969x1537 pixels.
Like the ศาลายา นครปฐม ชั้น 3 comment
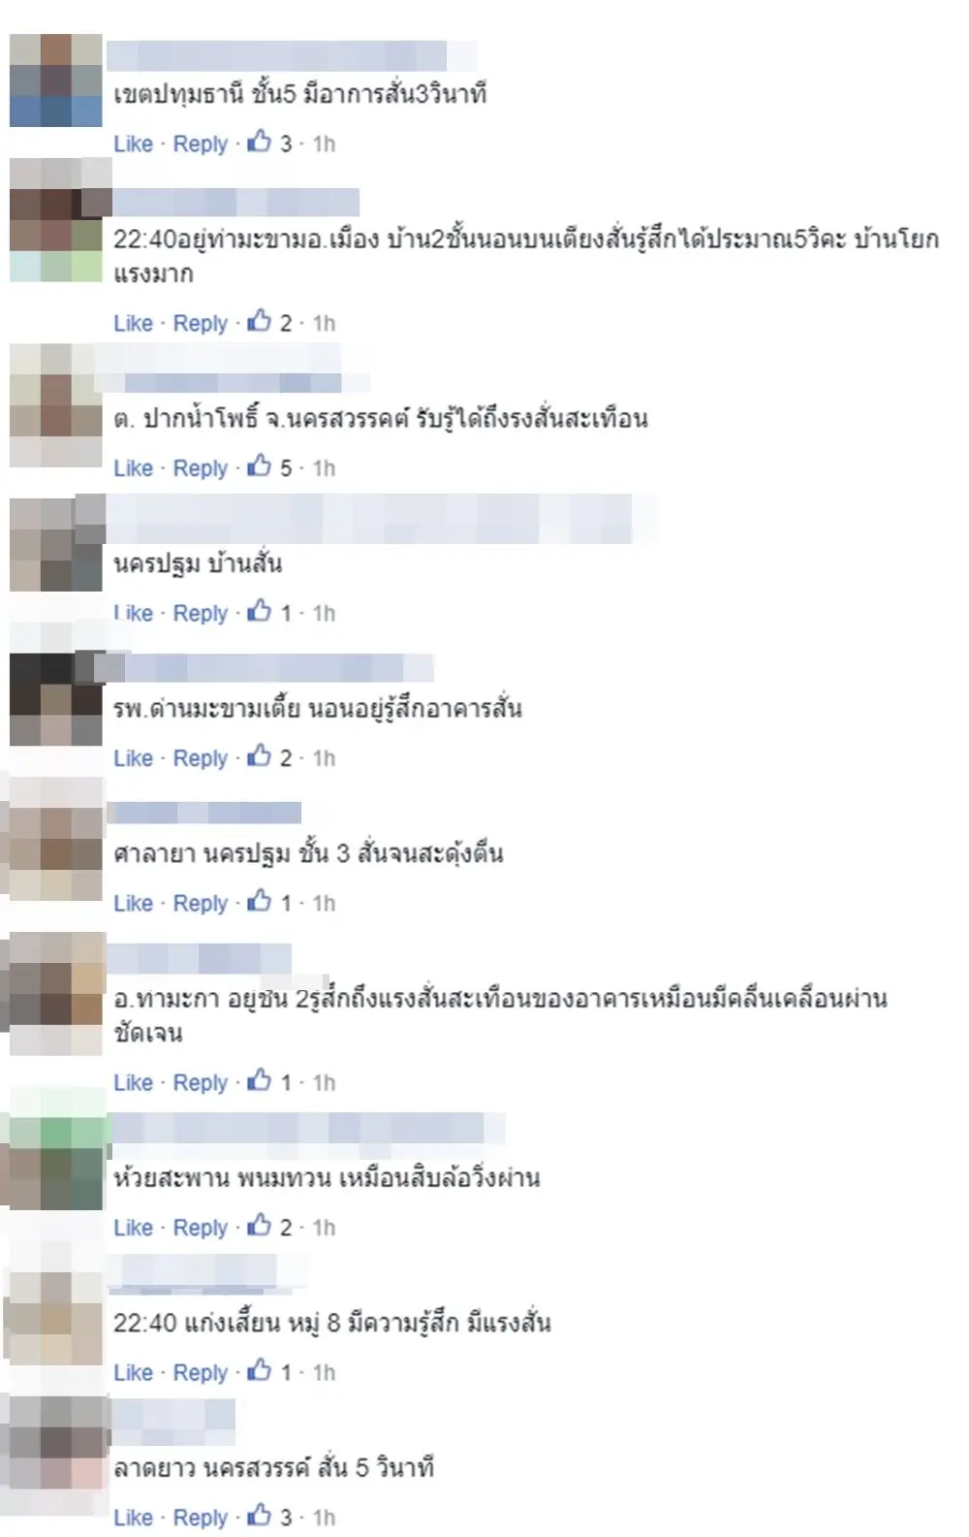click(x=134, y=904)
